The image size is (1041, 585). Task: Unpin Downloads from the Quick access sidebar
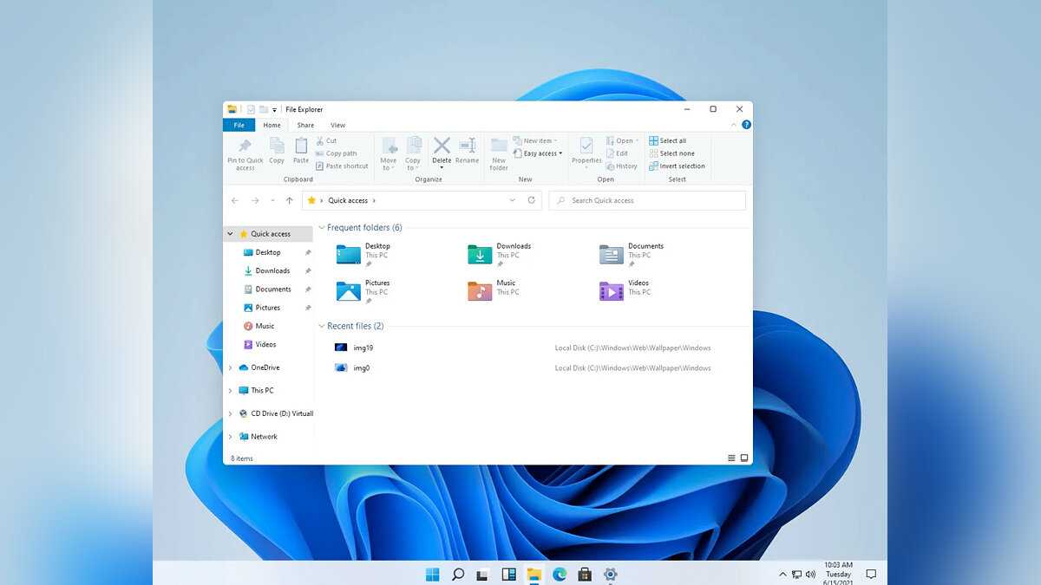coord(308,271)
